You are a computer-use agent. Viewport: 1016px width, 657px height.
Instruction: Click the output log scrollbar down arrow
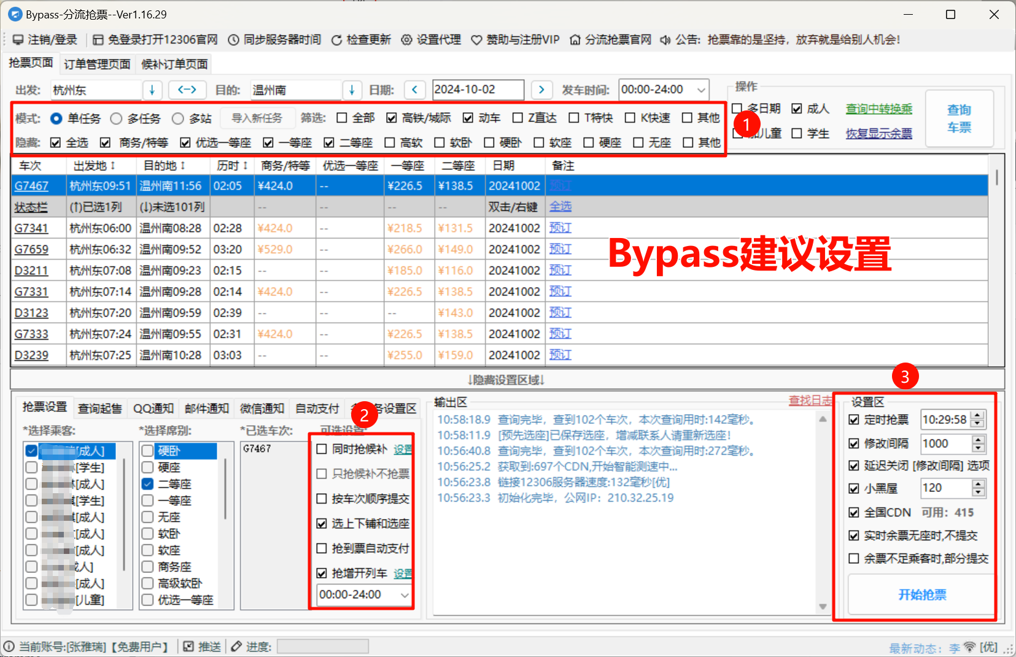coord(823,607)
